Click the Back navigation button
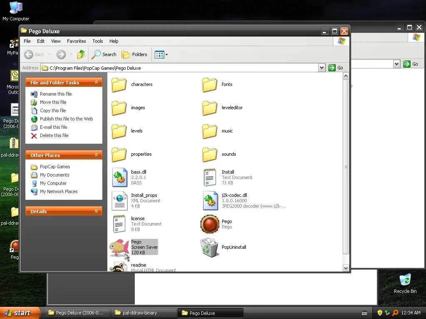The height and width of the screenshot is (319, 426). 34,54
